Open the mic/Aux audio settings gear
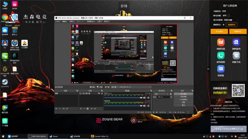Screen dimensions: 248x139 148,98
